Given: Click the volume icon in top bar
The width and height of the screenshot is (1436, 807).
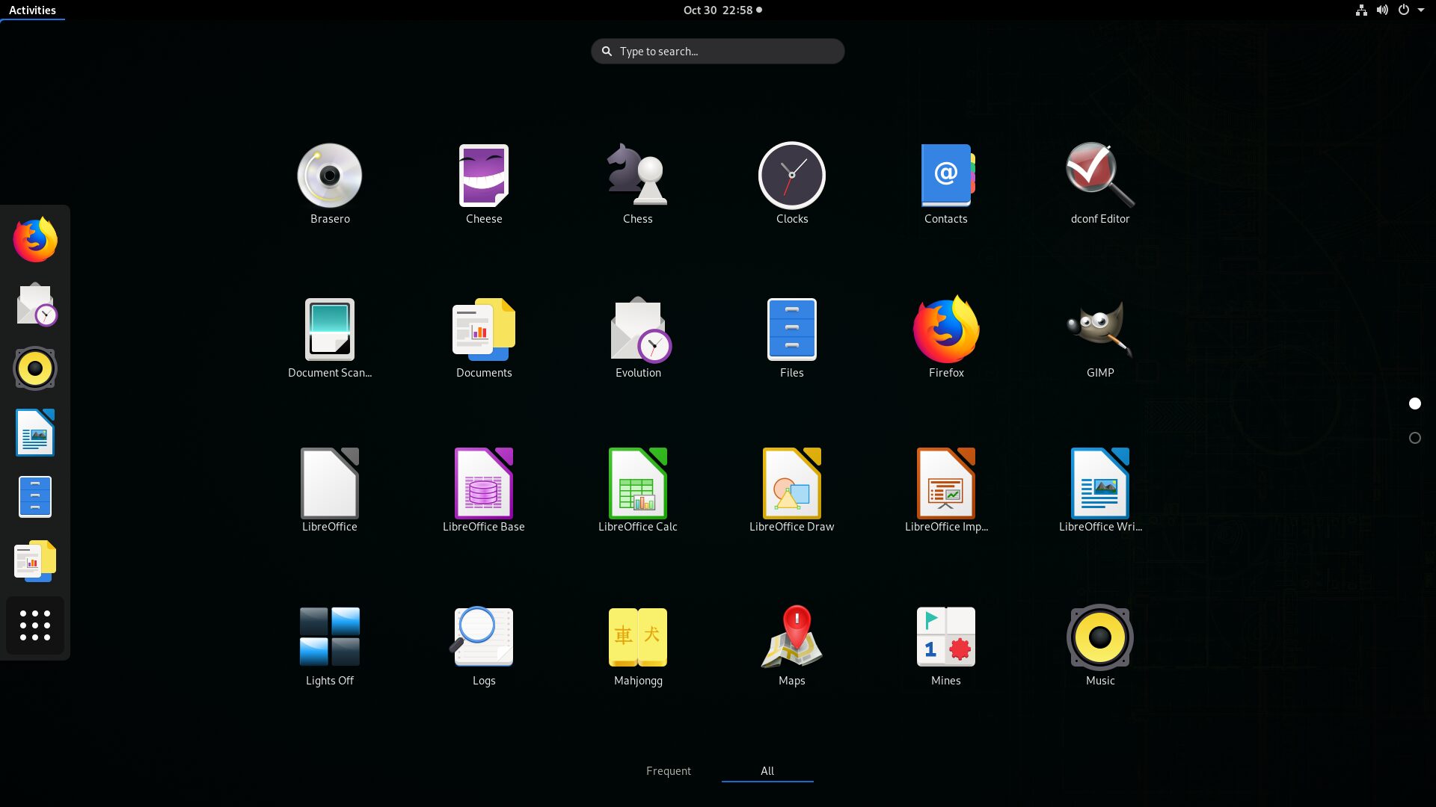Looking at the screenshot, I should [x=1382, y=10].
